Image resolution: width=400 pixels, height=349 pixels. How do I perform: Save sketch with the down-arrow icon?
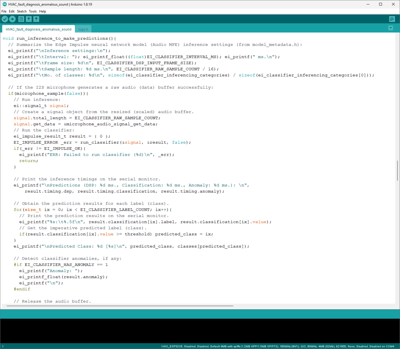[36, 19]
